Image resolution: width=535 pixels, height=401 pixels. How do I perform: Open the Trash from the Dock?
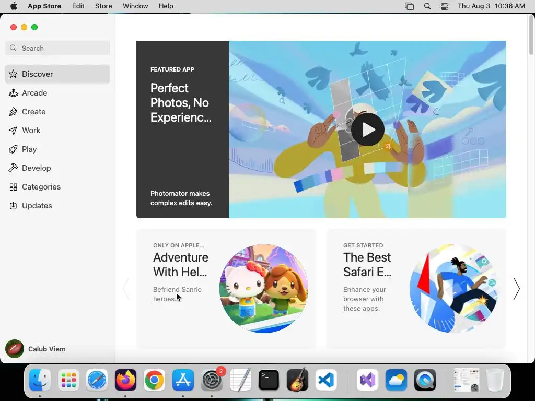495,380
